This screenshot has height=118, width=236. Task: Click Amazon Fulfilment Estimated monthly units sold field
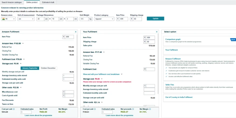click(68, 79)
